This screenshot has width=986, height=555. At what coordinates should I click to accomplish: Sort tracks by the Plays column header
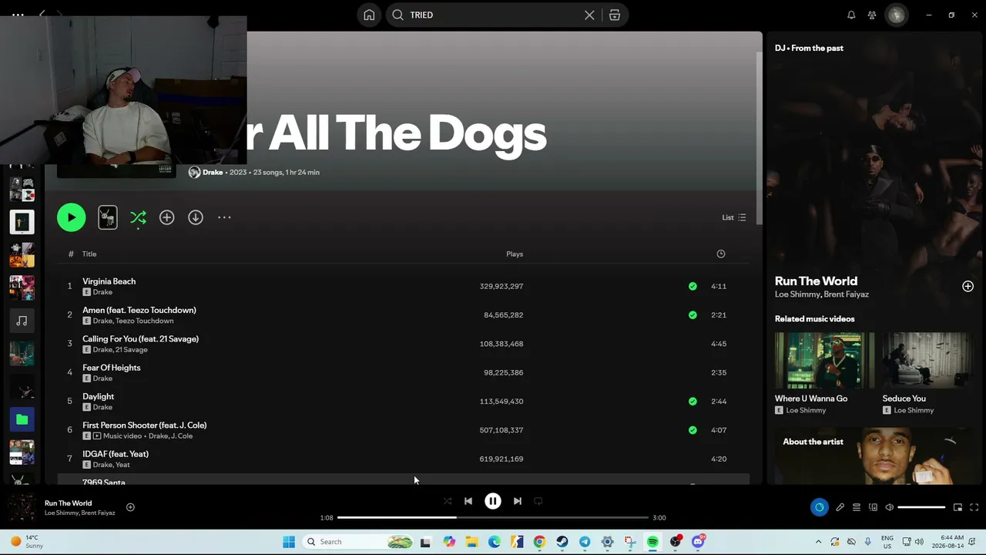515,254
